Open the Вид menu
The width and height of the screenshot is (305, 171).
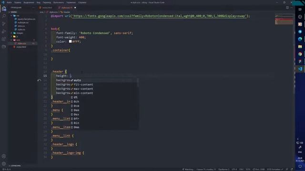coord(39,2)
